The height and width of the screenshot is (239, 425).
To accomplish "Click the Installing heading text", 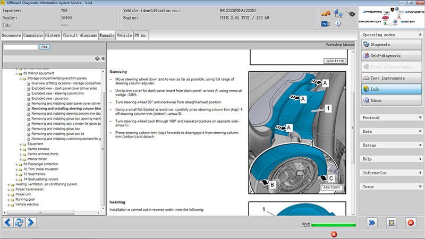I will point(117,202).
